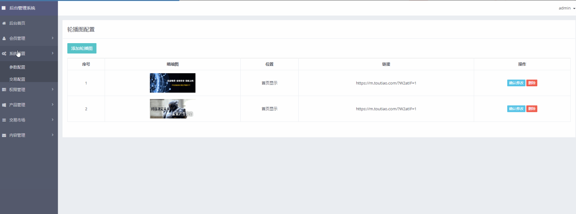Open the admin user dropdown
This screenshot has width=576, height=214.
(x=567, y=8)
